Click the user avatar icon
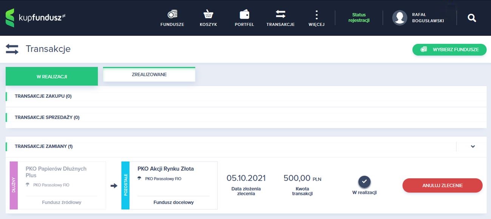The image size is (491, 219). 400,18
